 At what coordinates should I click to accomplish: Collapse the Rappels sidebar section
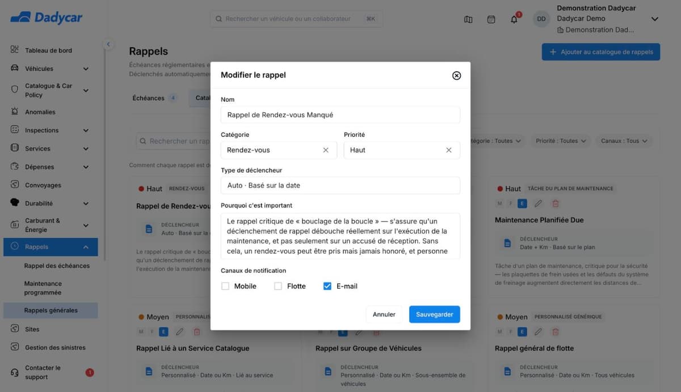pyautogui.click(x=86, y=247)
